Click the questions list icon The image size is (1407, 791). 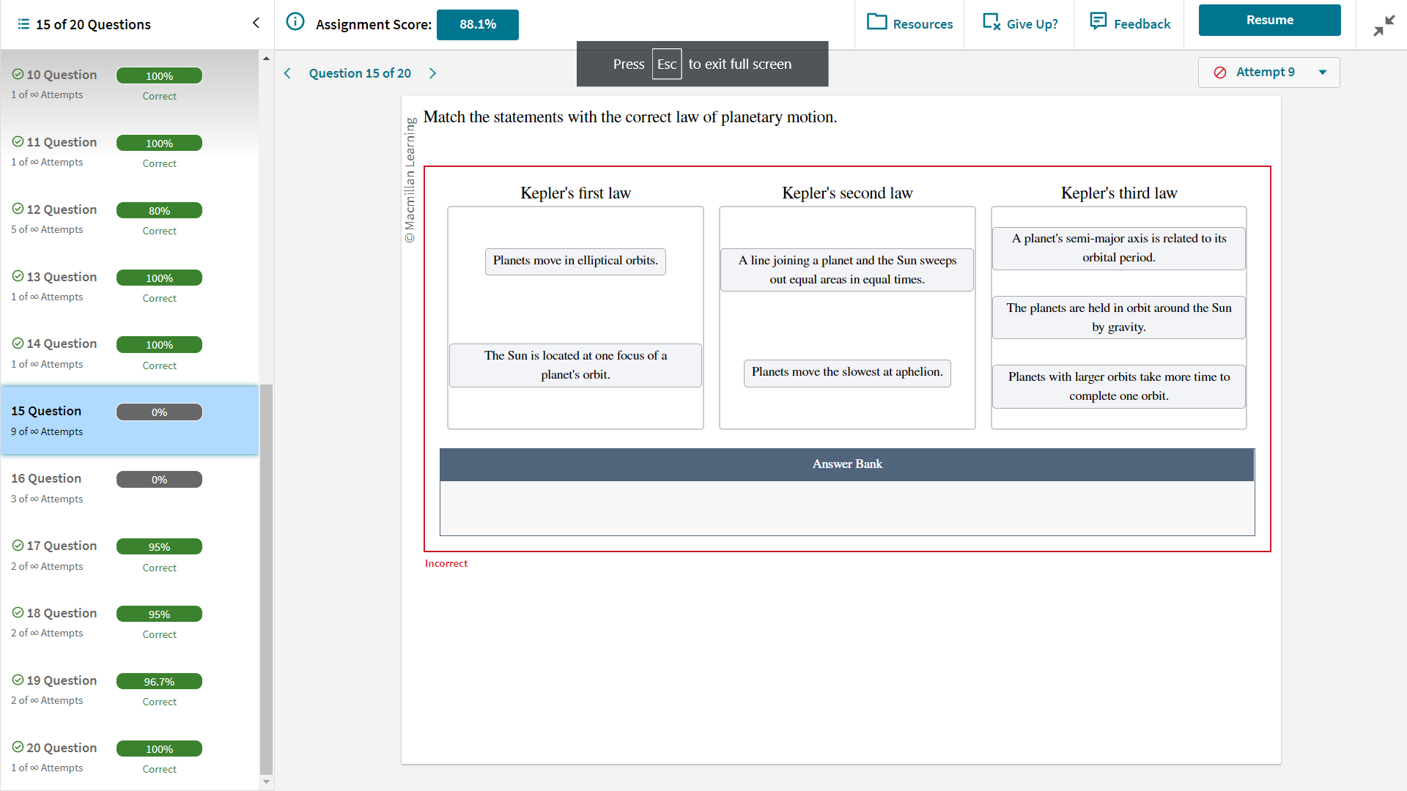tap(23, 24)
